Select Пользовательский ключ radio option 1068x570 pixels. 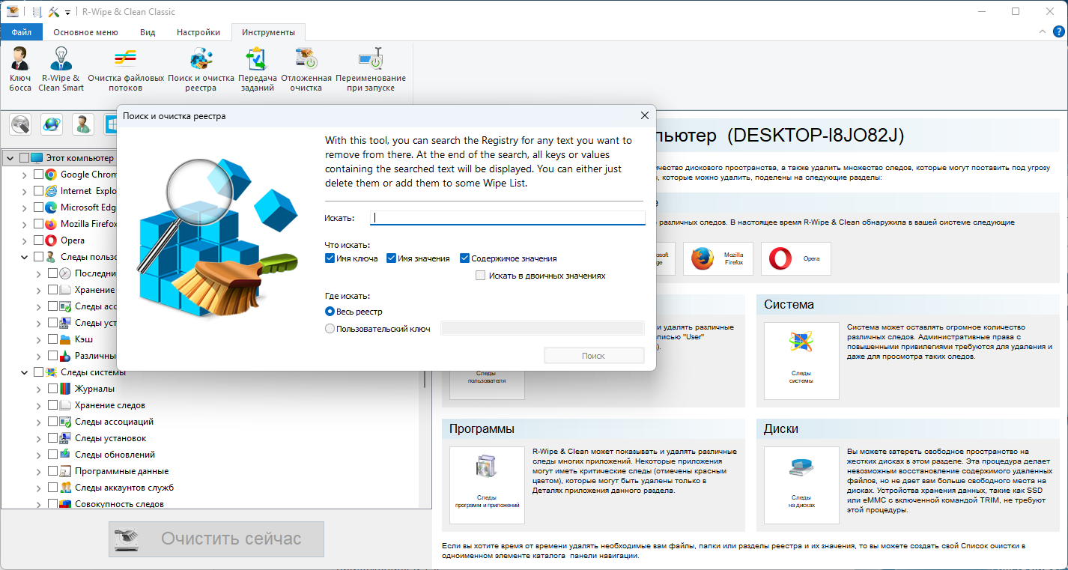click(330, 329)
